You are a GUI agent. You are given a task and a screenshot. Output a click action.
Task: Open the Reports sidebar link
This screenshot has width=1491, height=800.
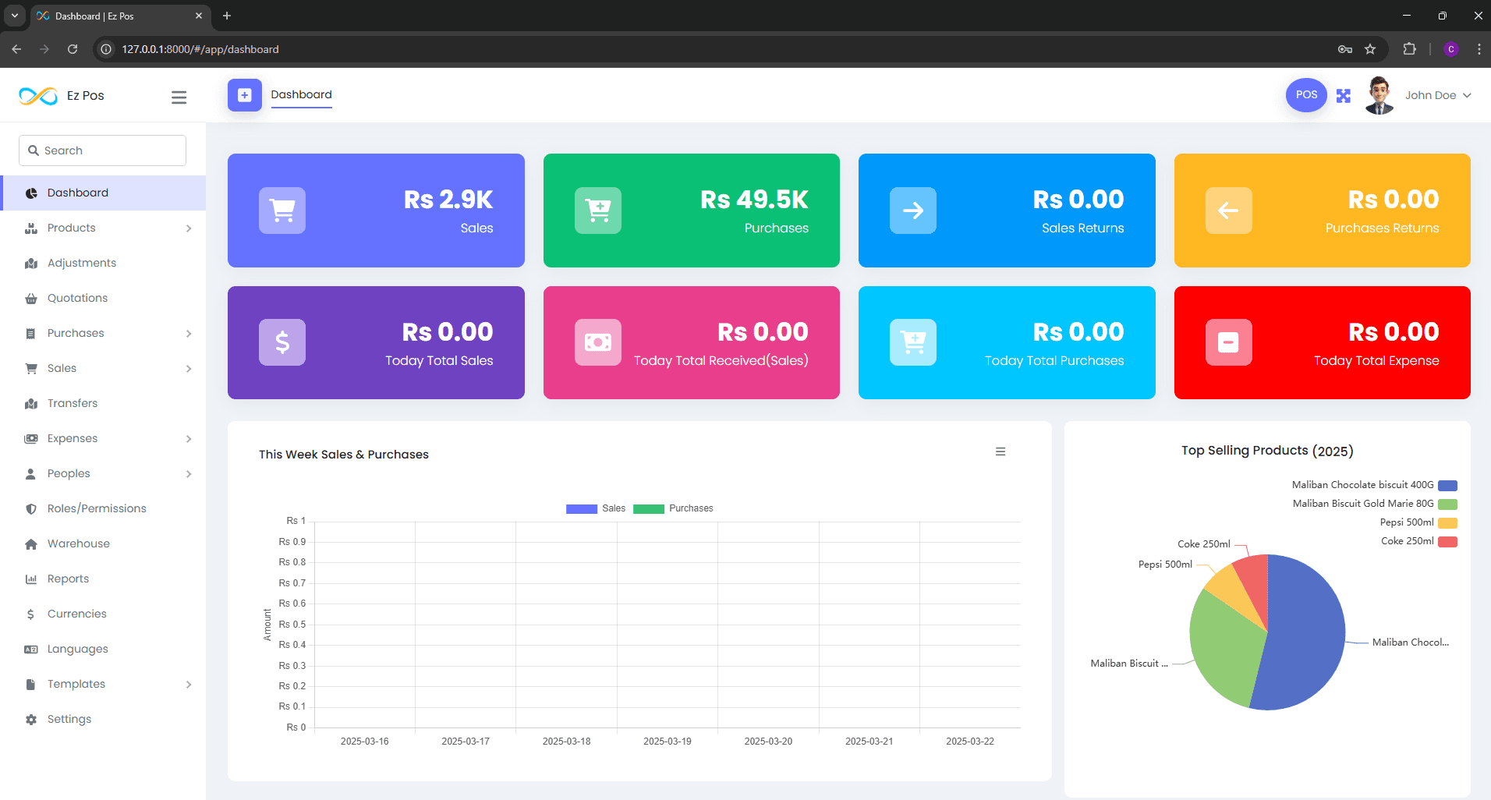pos(68,579)
